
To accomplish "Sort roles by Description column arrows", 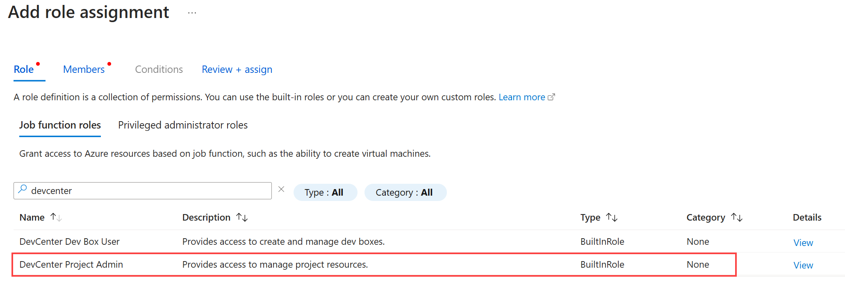I will coord(242,217).
